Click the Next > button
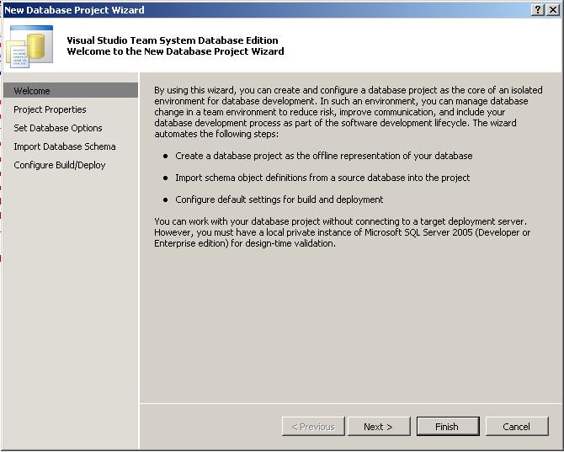Viewport: 564px width, 452px height. 379,427
